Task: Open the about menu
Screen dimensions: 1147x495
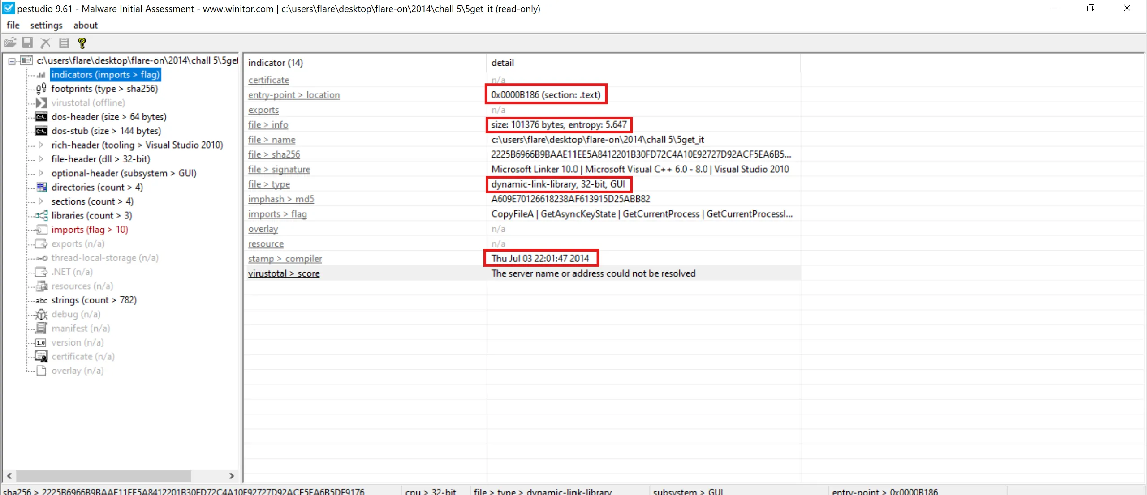Action: pyautogui.click(x=85, y=26)
